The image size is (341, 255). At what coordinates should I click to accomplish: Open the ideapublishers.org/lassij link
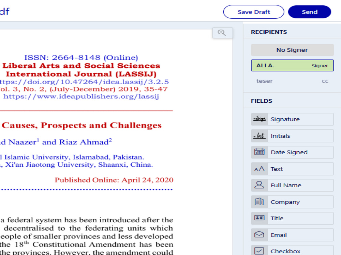coord(81,96)
